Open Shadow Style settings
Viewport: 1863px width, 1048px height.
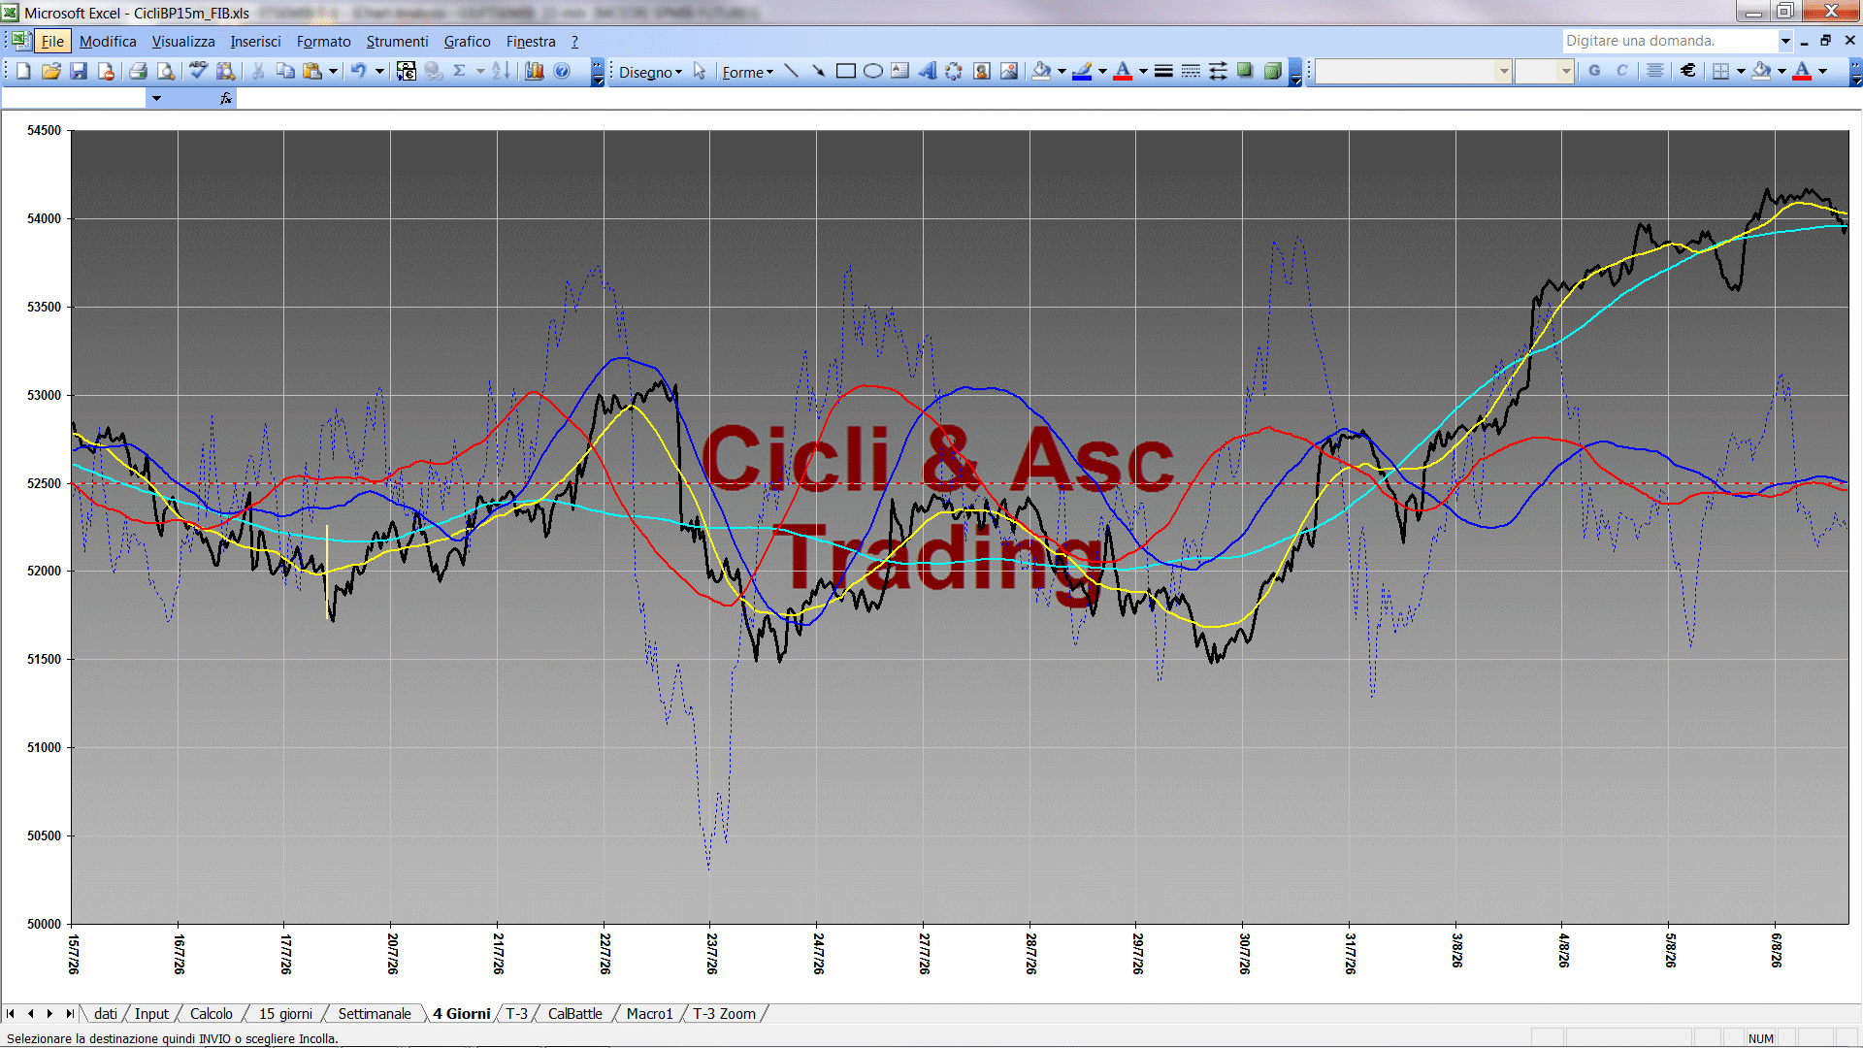pyautogui.click(x=1245, y=71)
